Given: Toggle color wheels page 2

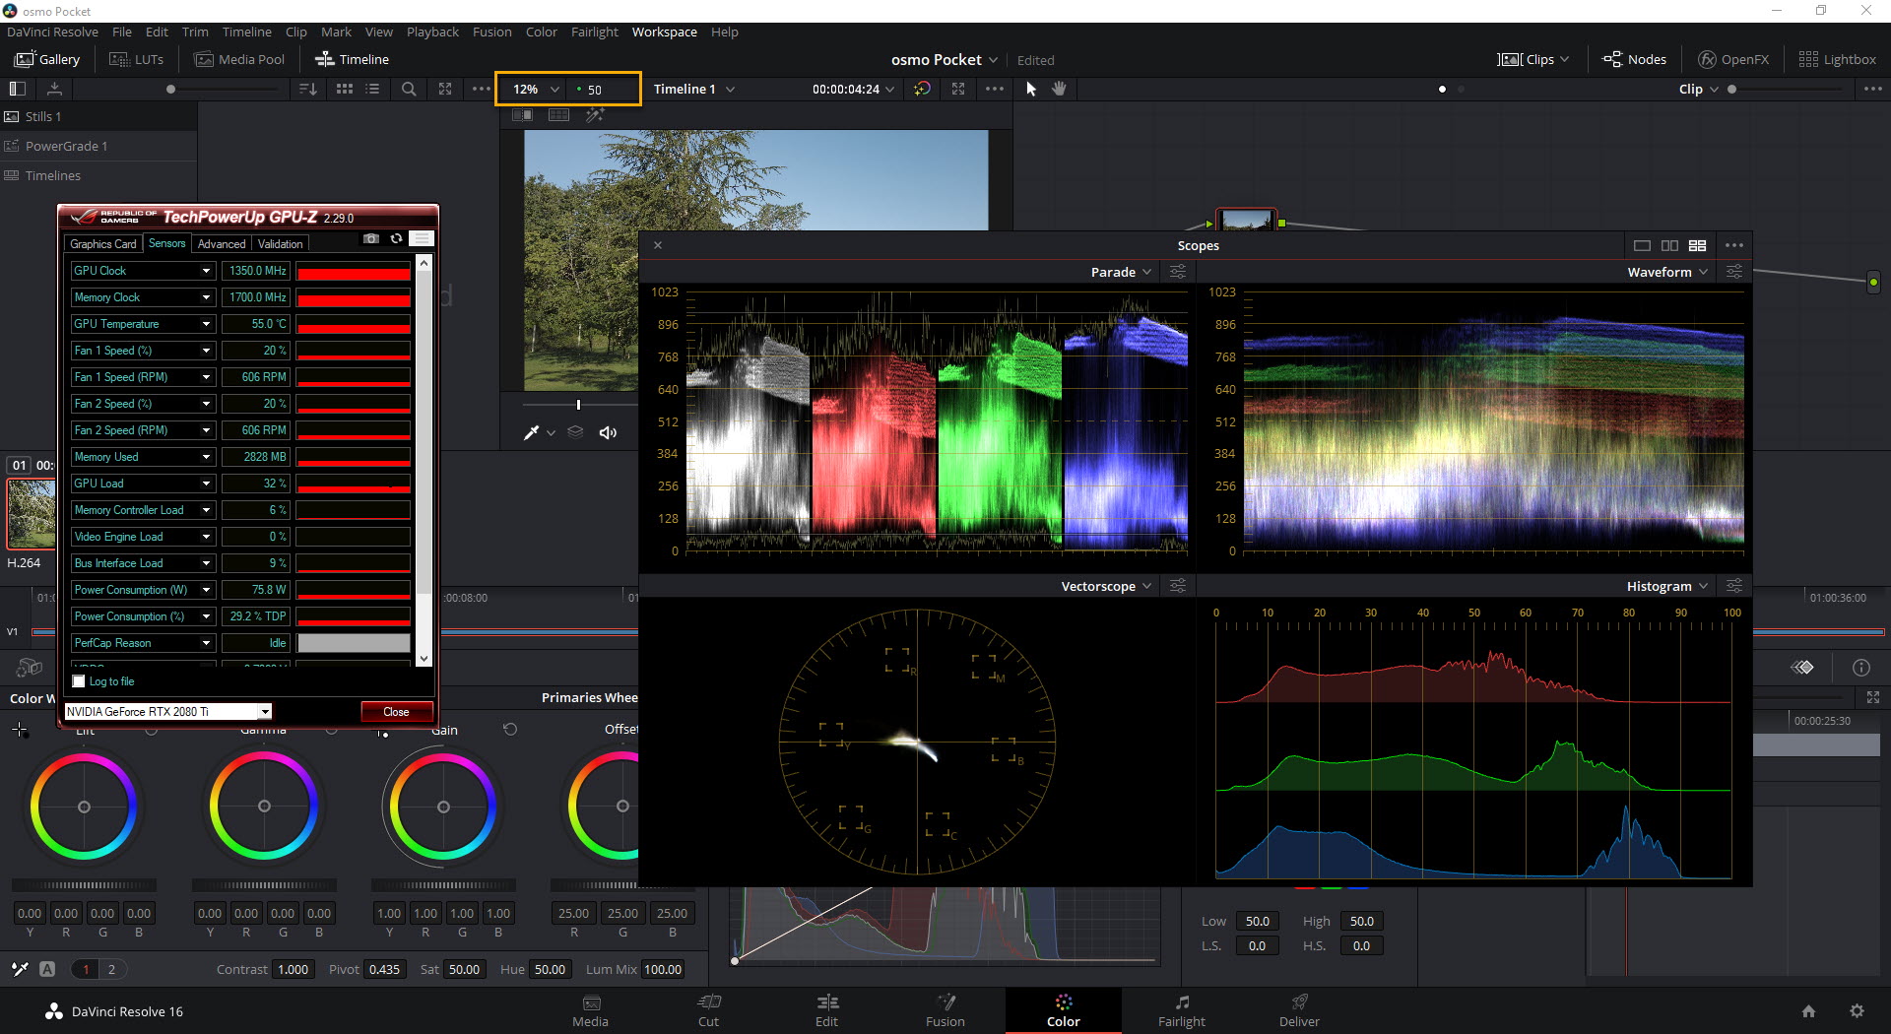Looking at the screenshot, I should 111,970.
